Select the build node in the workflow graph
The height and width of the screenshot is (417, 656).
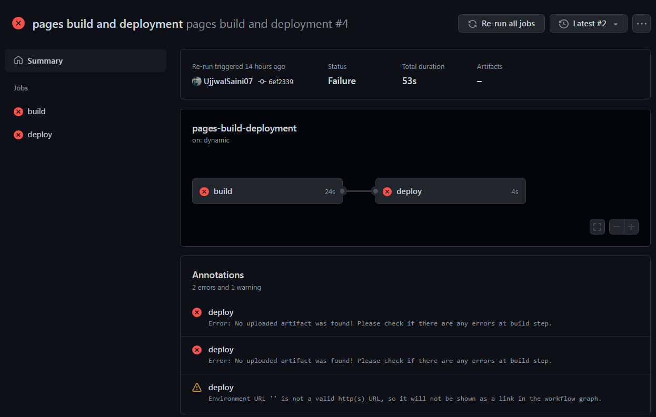[267, 191]
